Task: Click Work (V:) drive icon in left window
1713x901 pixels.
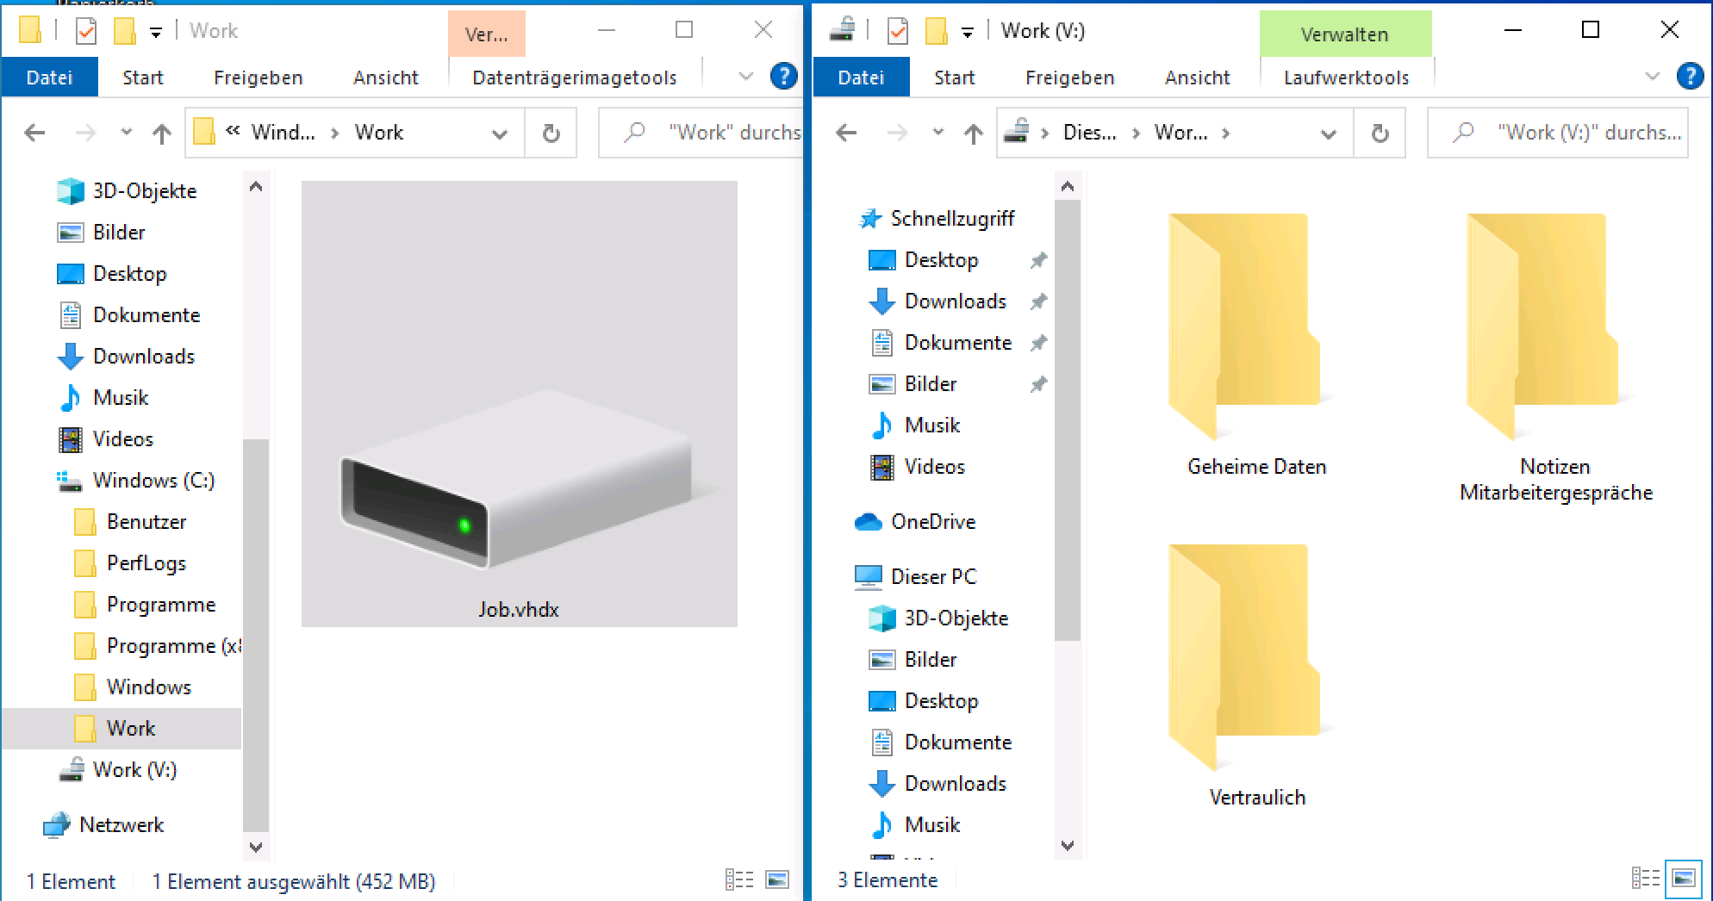Action: [x=71, y=769]
